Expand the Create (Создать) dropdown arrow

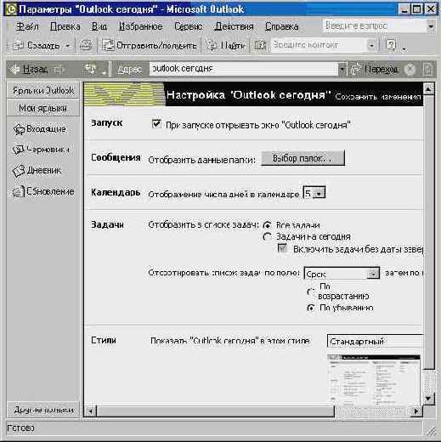click(x=68, y=45)
